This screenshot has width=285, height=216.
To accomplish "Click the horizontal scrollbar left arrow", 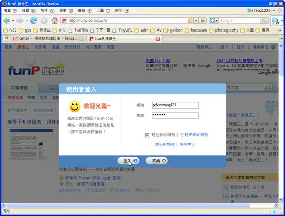I will tap(4, 205).
